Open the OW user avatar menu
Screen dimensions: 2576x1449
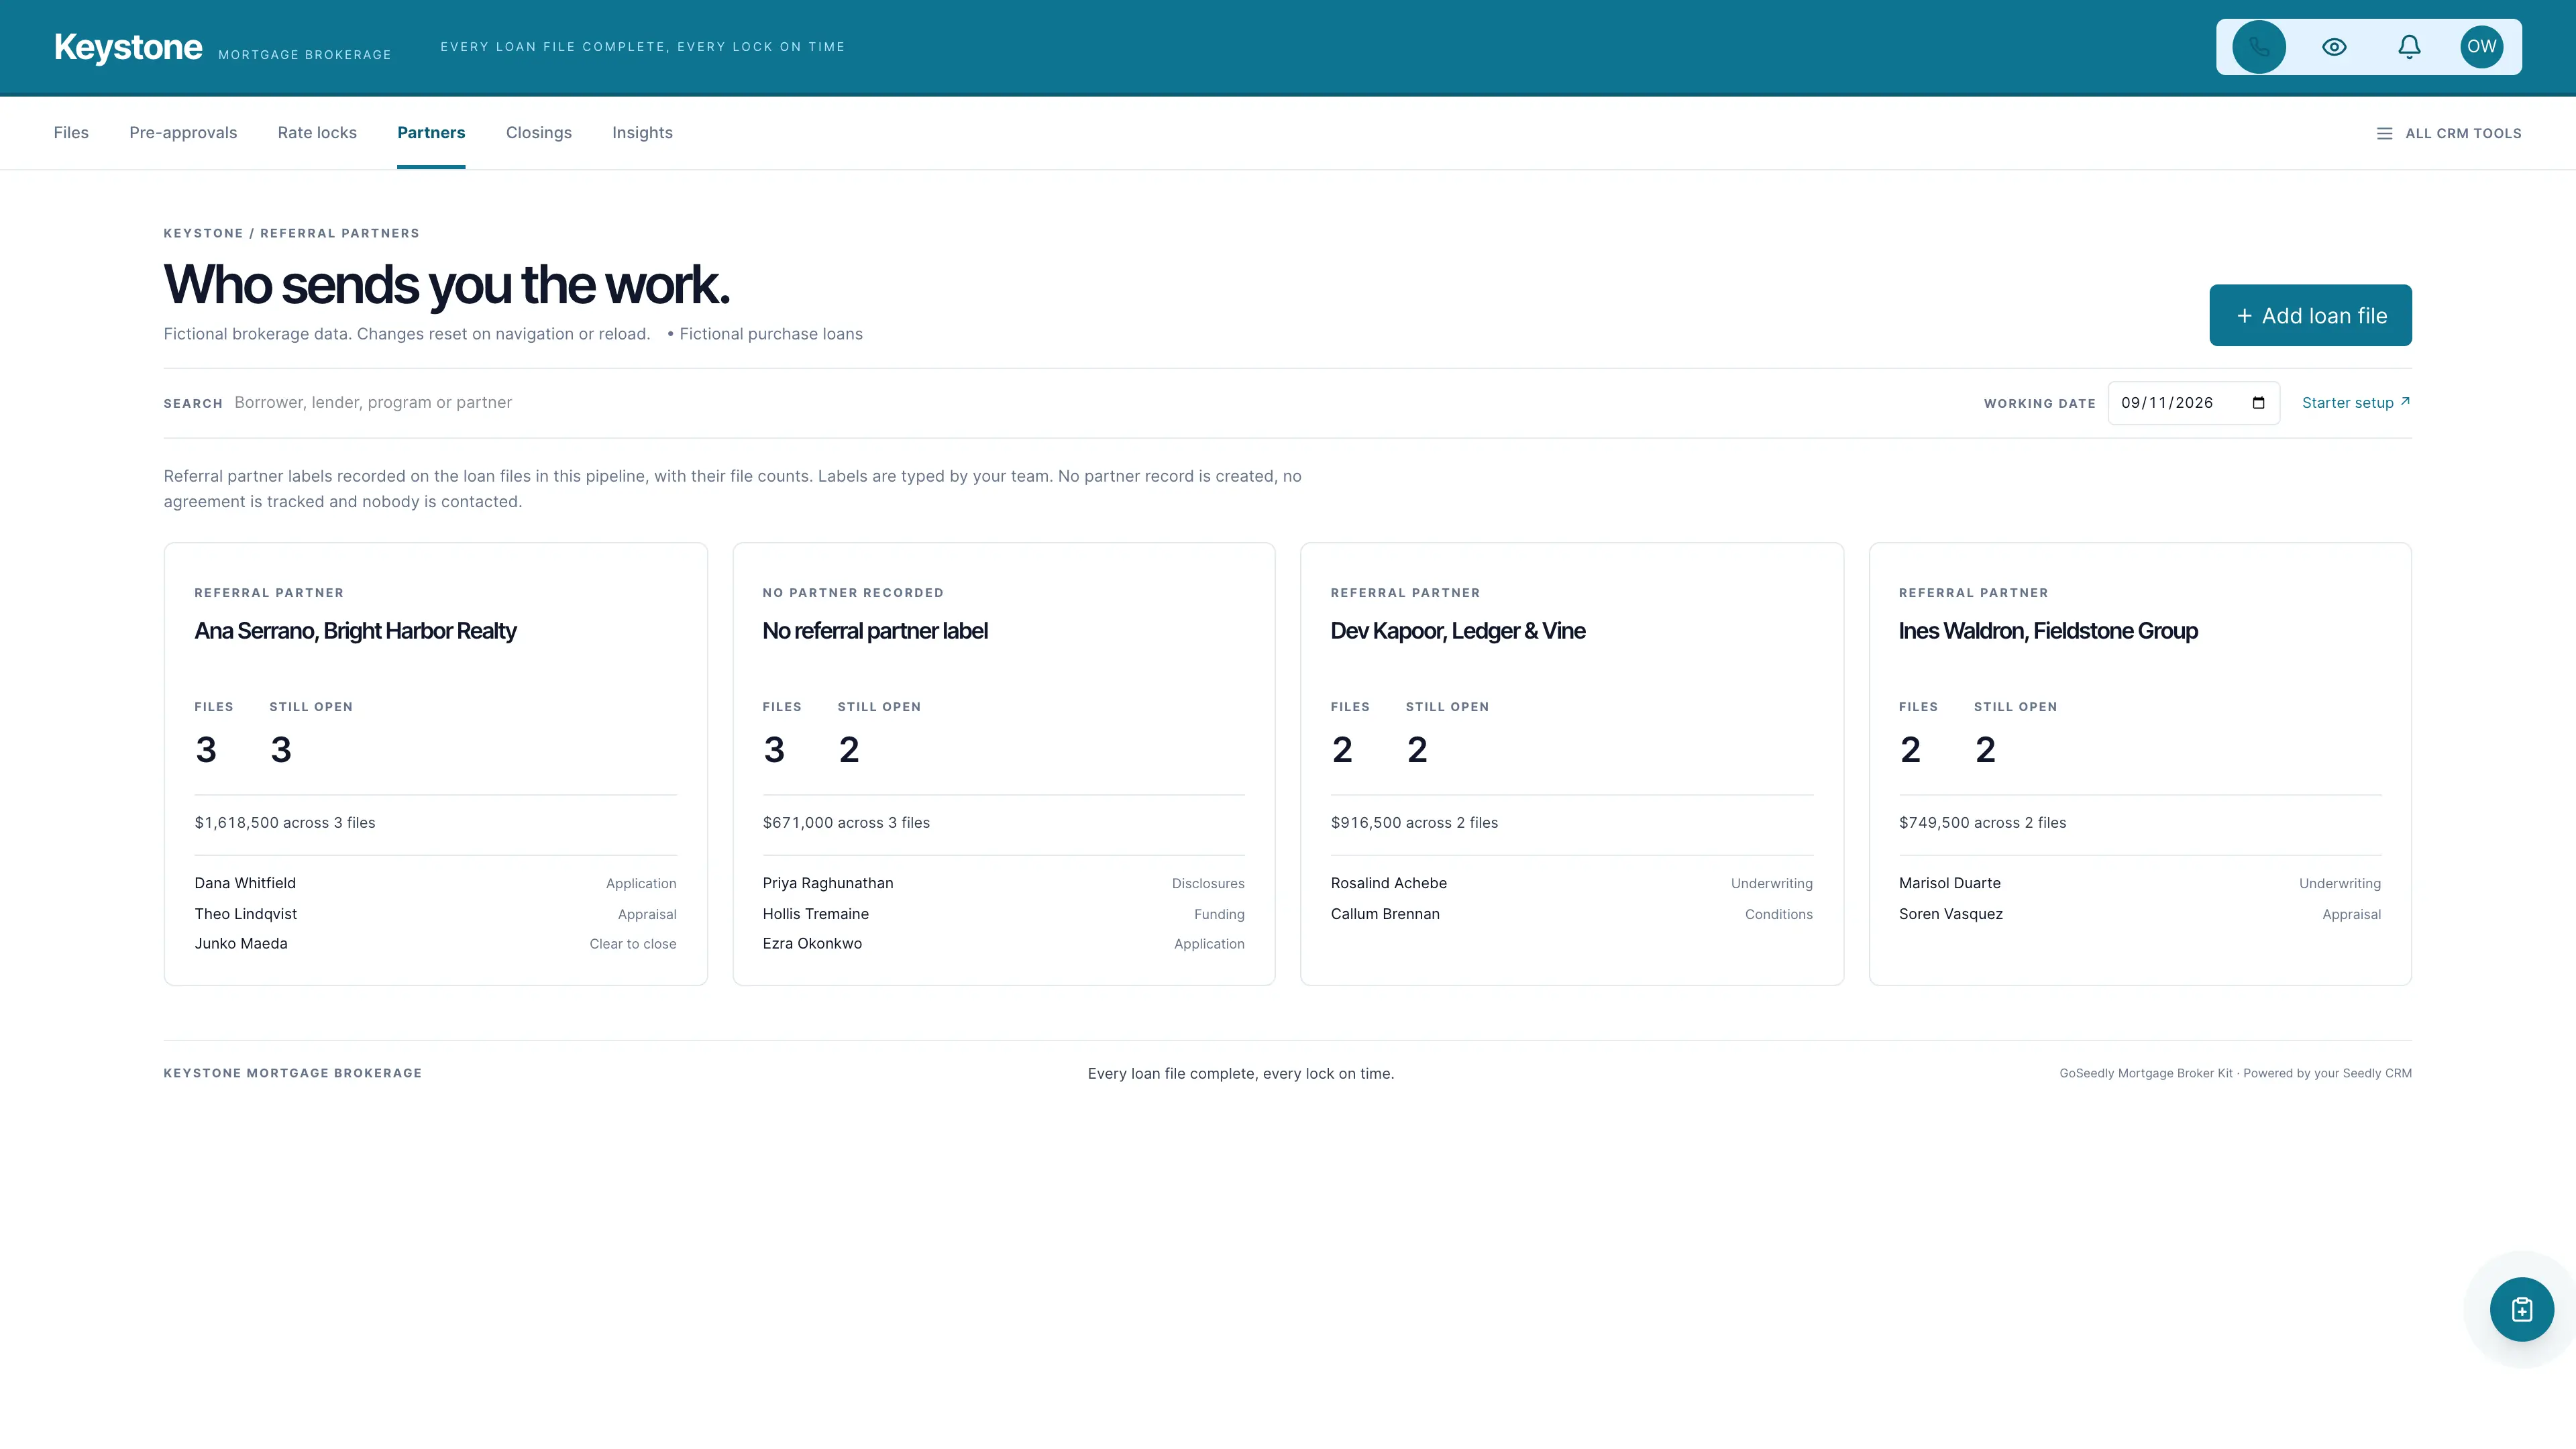point(2481,47)
